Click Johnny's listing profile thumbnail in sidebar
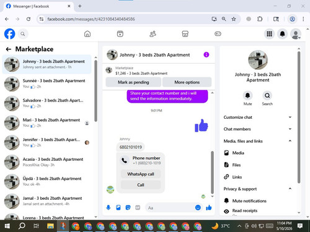The image size is (310, 232). click(x=258, y=60)
